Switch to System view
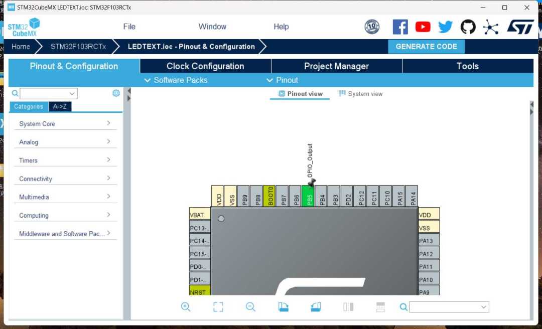Image resolution: width=542 pixels, height=329 pixels. (361, 94)
